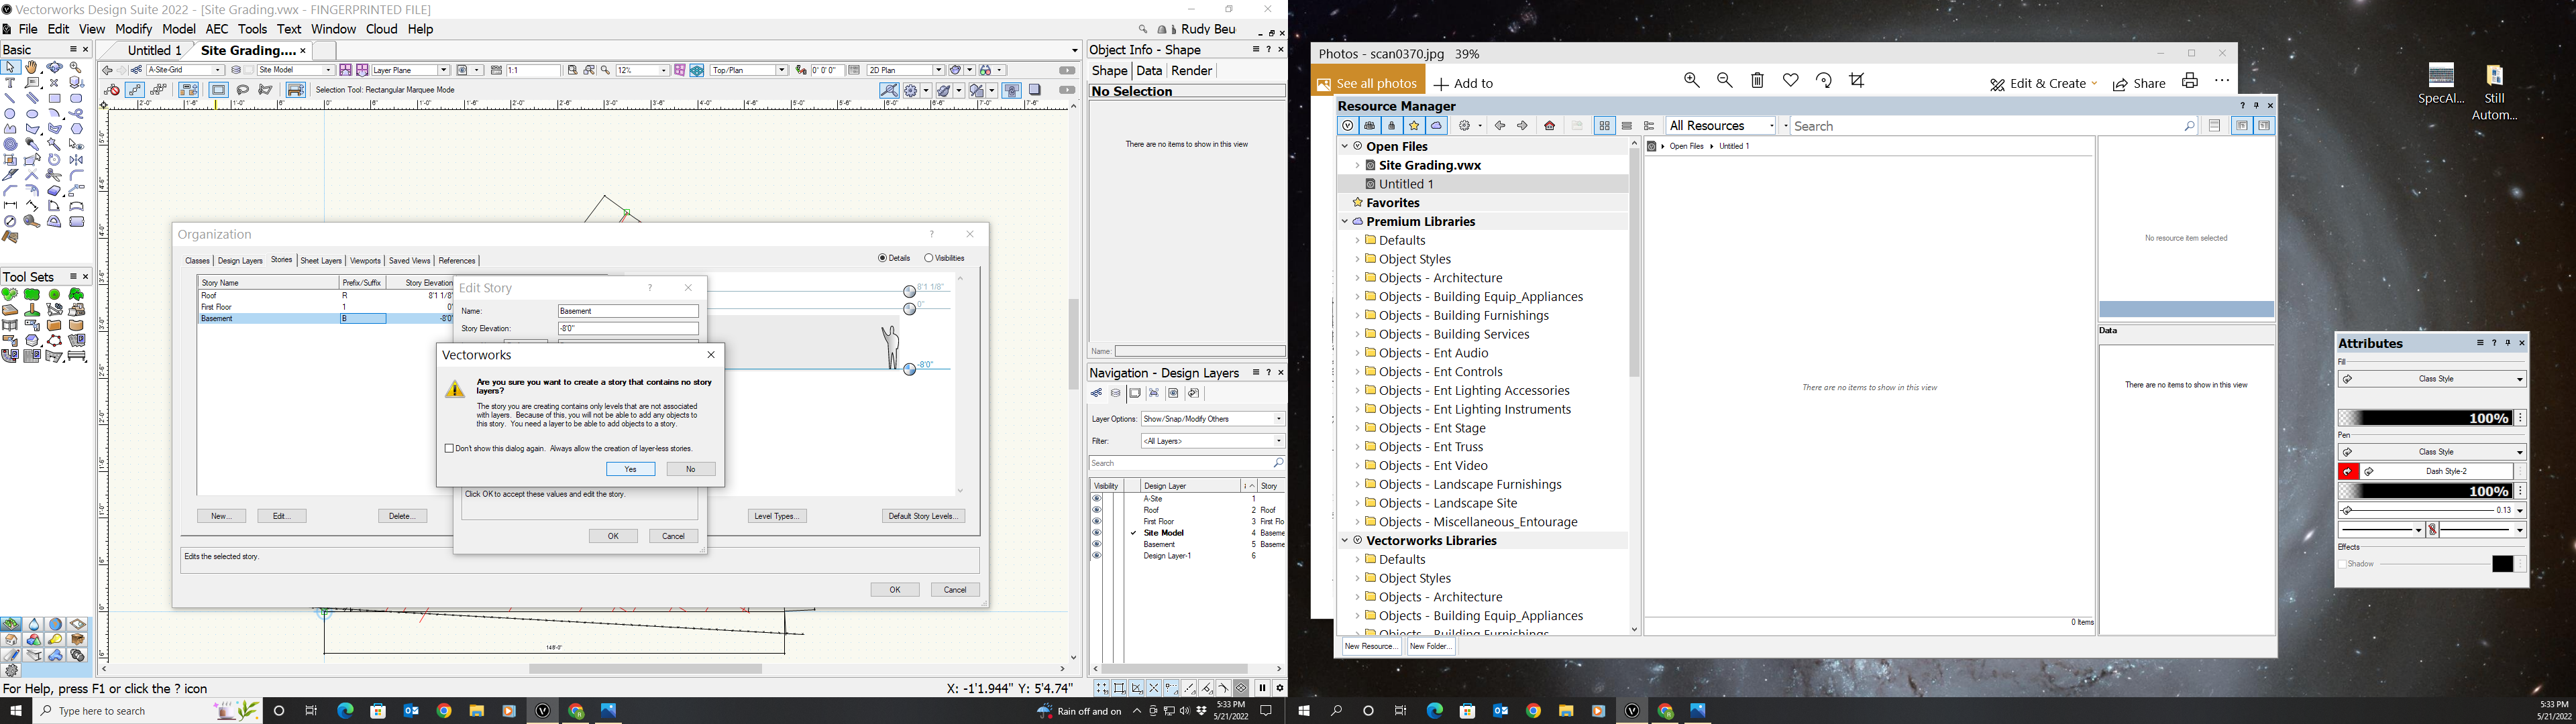Check 'Don't show this dialog again' checkbox
The height and width of the screenshot is (724, 2576).
449,449
